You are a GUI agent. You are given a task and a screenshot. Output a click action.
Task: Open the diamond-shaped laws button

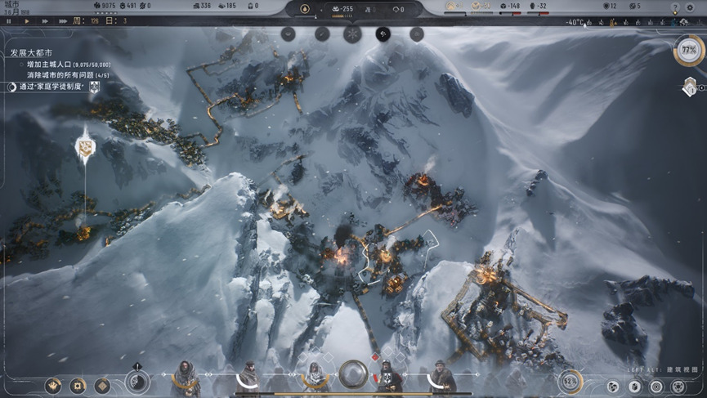coord(103,386)
